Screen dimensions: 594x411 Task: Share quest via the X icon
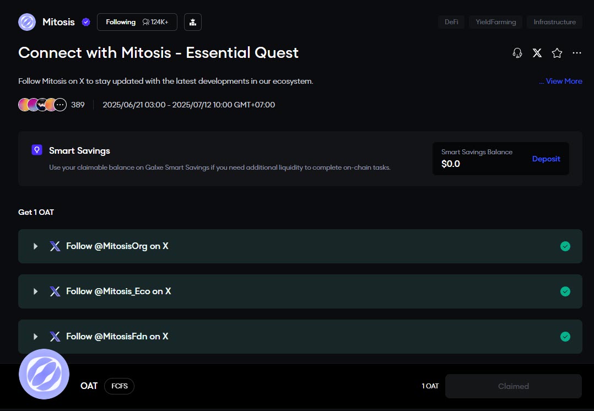[x=537, y=53]
